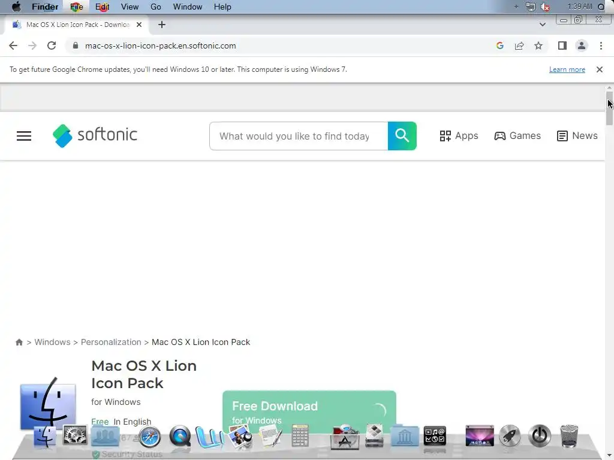This screenshot has width=614, height=460.
Task: Open the Help menu
Action: 222,7
